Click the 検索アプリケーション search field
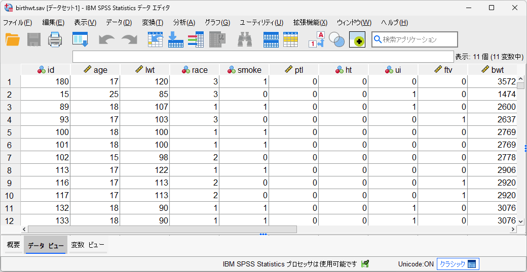This screenshot has height=272, width=527. tap(415, 39)
